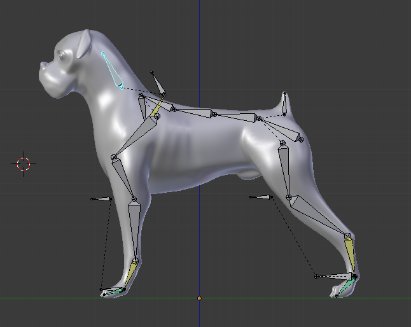Select the long rear shin bone
The width and height of the screenshot is (411, 327).
317,215
